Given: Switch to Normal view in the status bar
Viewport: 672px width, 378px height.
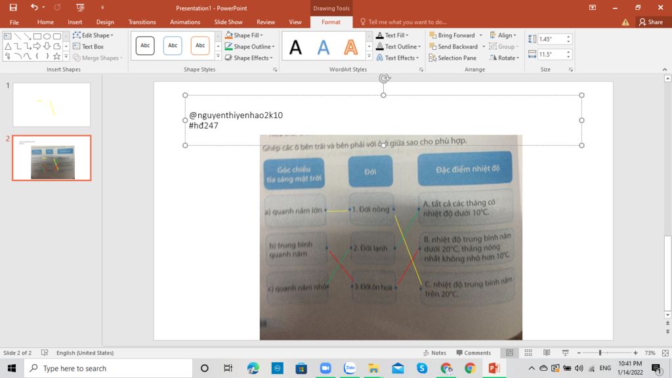Looking at the screenshot, I should (x=509, y=352).
